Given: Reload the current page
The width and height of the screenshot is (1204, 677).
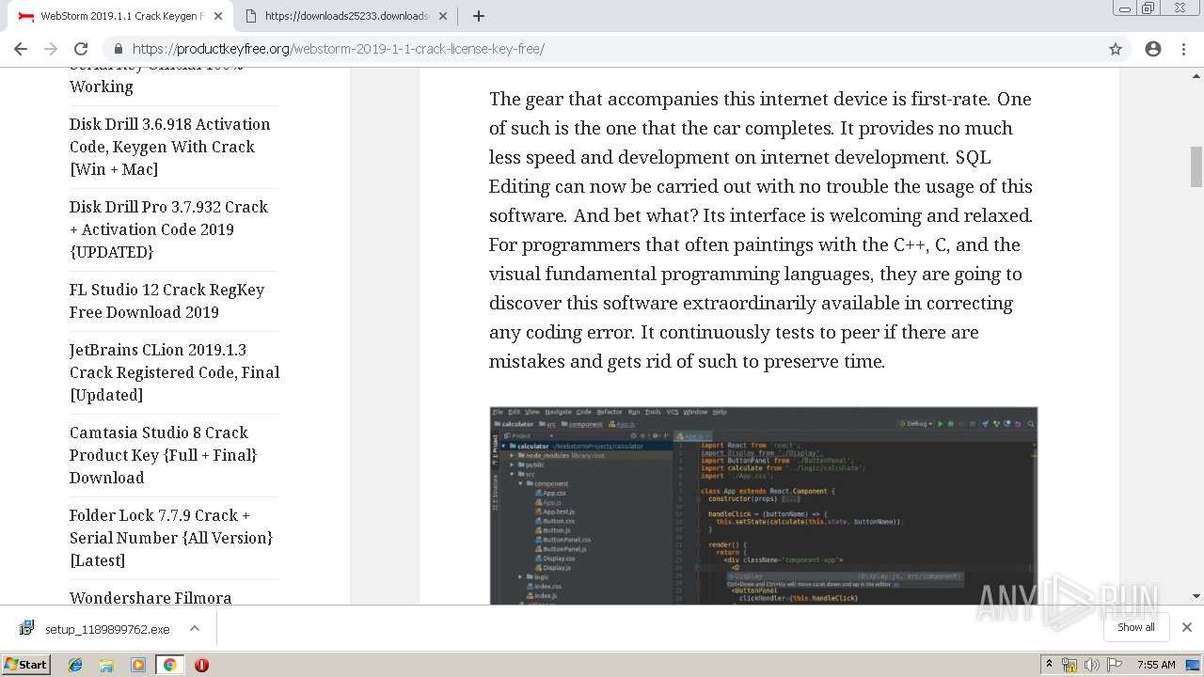Looking at the screenshot, I should [x=81, y=49].
